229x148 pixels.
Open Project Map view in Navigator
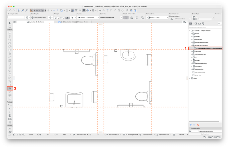coord(191,23)
